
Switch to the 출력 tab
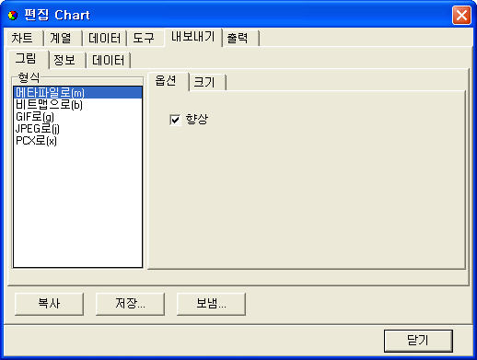coord(240,38)
